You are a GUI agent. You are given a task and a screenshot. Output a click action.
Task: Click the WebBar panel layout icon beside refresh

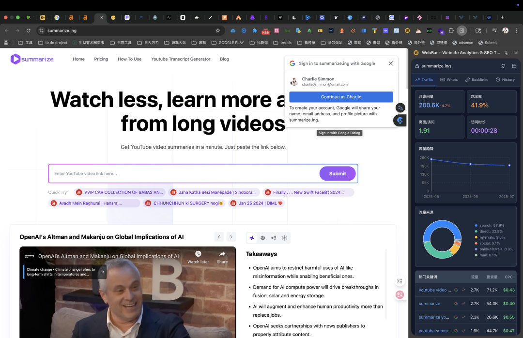(514, 66)
